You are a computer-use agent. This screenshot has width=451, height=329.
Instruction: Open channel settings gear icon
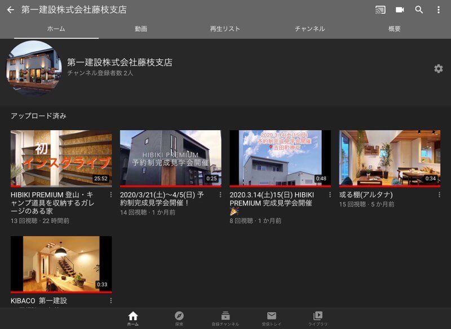(x=438, y=69)
